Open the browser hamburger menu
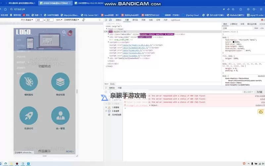 [262, 9]
